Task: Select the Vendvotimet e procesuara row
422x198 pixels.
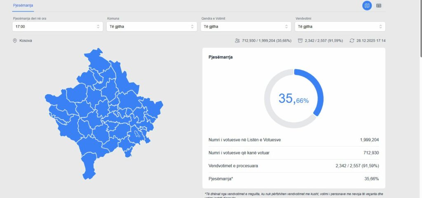Action: click(293, 165)
